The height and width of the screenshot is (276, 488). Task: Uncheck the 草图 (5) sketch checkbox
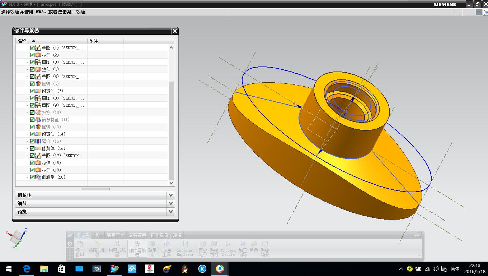[32, 77]
